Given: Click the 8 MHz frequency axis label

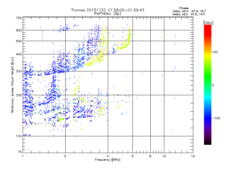Looking at the screenshot, I should click(150, 156).
